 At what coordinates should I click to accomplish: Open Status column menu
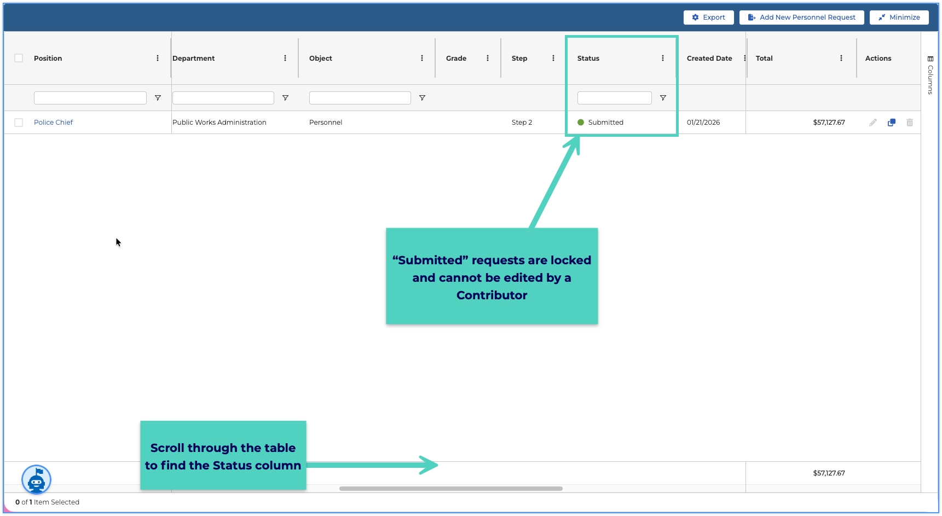tap(663, 58)
